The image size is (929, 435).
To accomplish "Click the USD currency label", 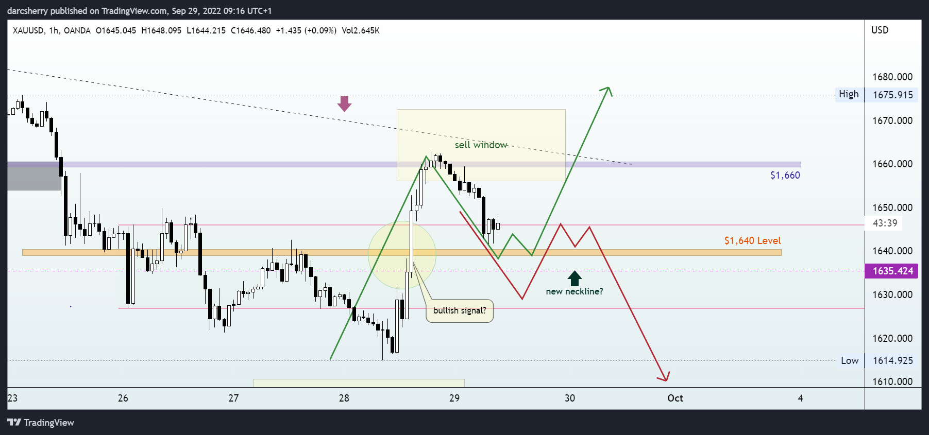I will coord(880,30).
